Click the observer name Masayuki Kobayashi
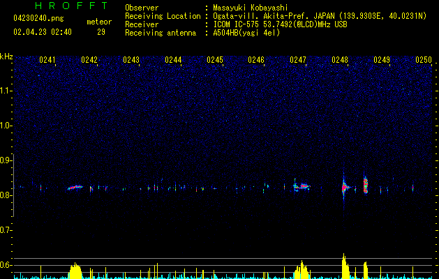 (251, 8)
